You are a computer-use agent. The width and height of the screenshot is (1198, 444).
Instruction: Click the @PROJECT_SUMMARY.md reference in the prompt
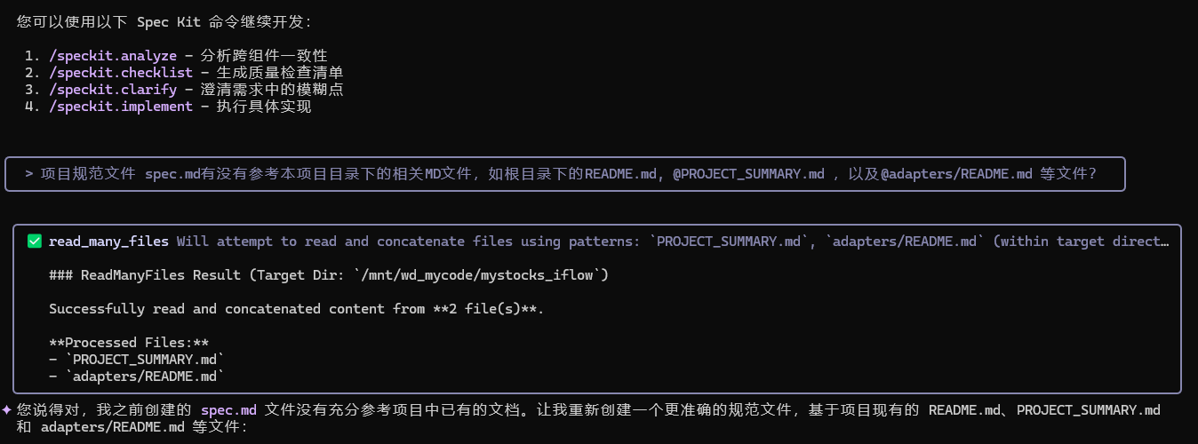[748, 174]
